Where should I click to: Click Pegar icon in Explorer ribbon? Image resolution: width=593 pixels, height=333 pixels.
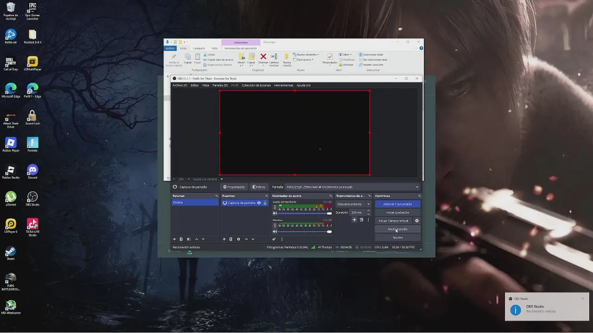(x=197, y=57)
